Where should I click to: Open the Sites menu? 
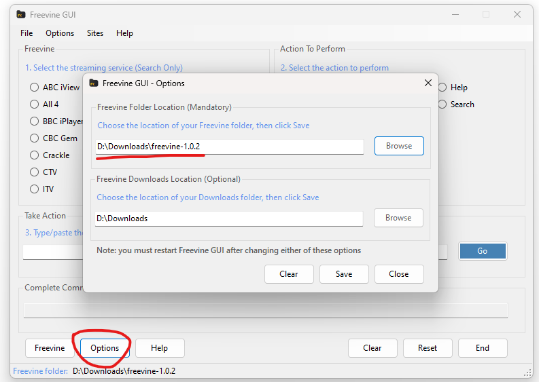[95, 33]
